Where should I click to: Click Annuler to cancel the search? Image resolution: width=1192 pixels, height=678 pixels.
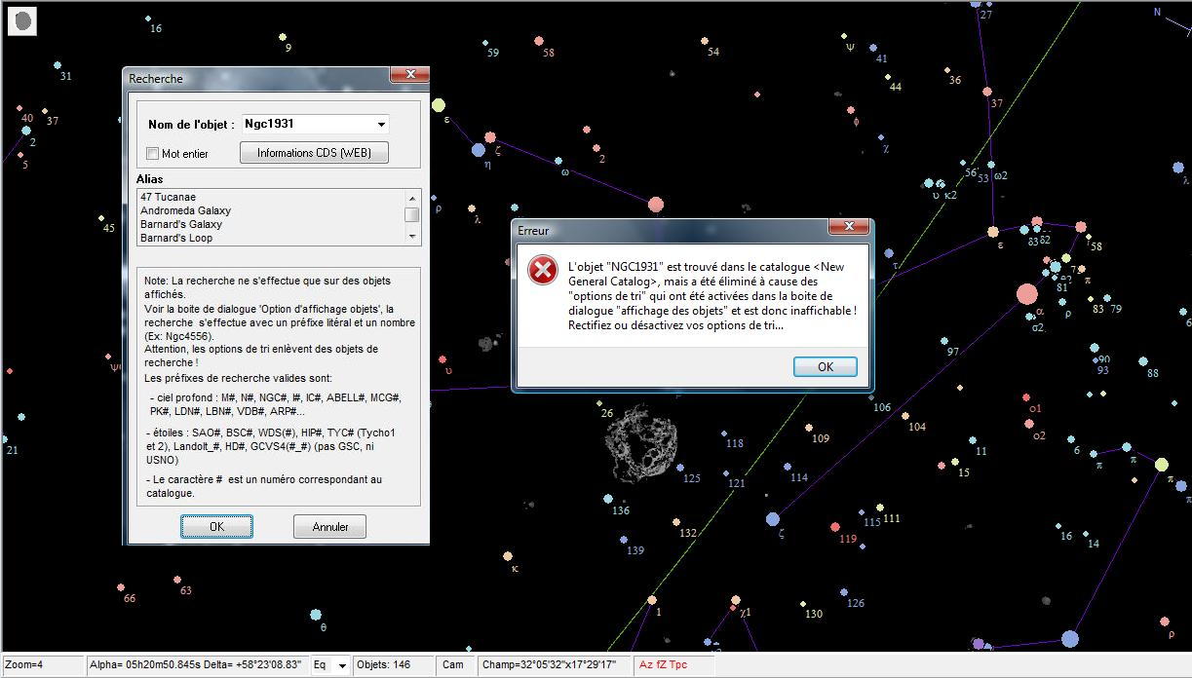point(329,527)
